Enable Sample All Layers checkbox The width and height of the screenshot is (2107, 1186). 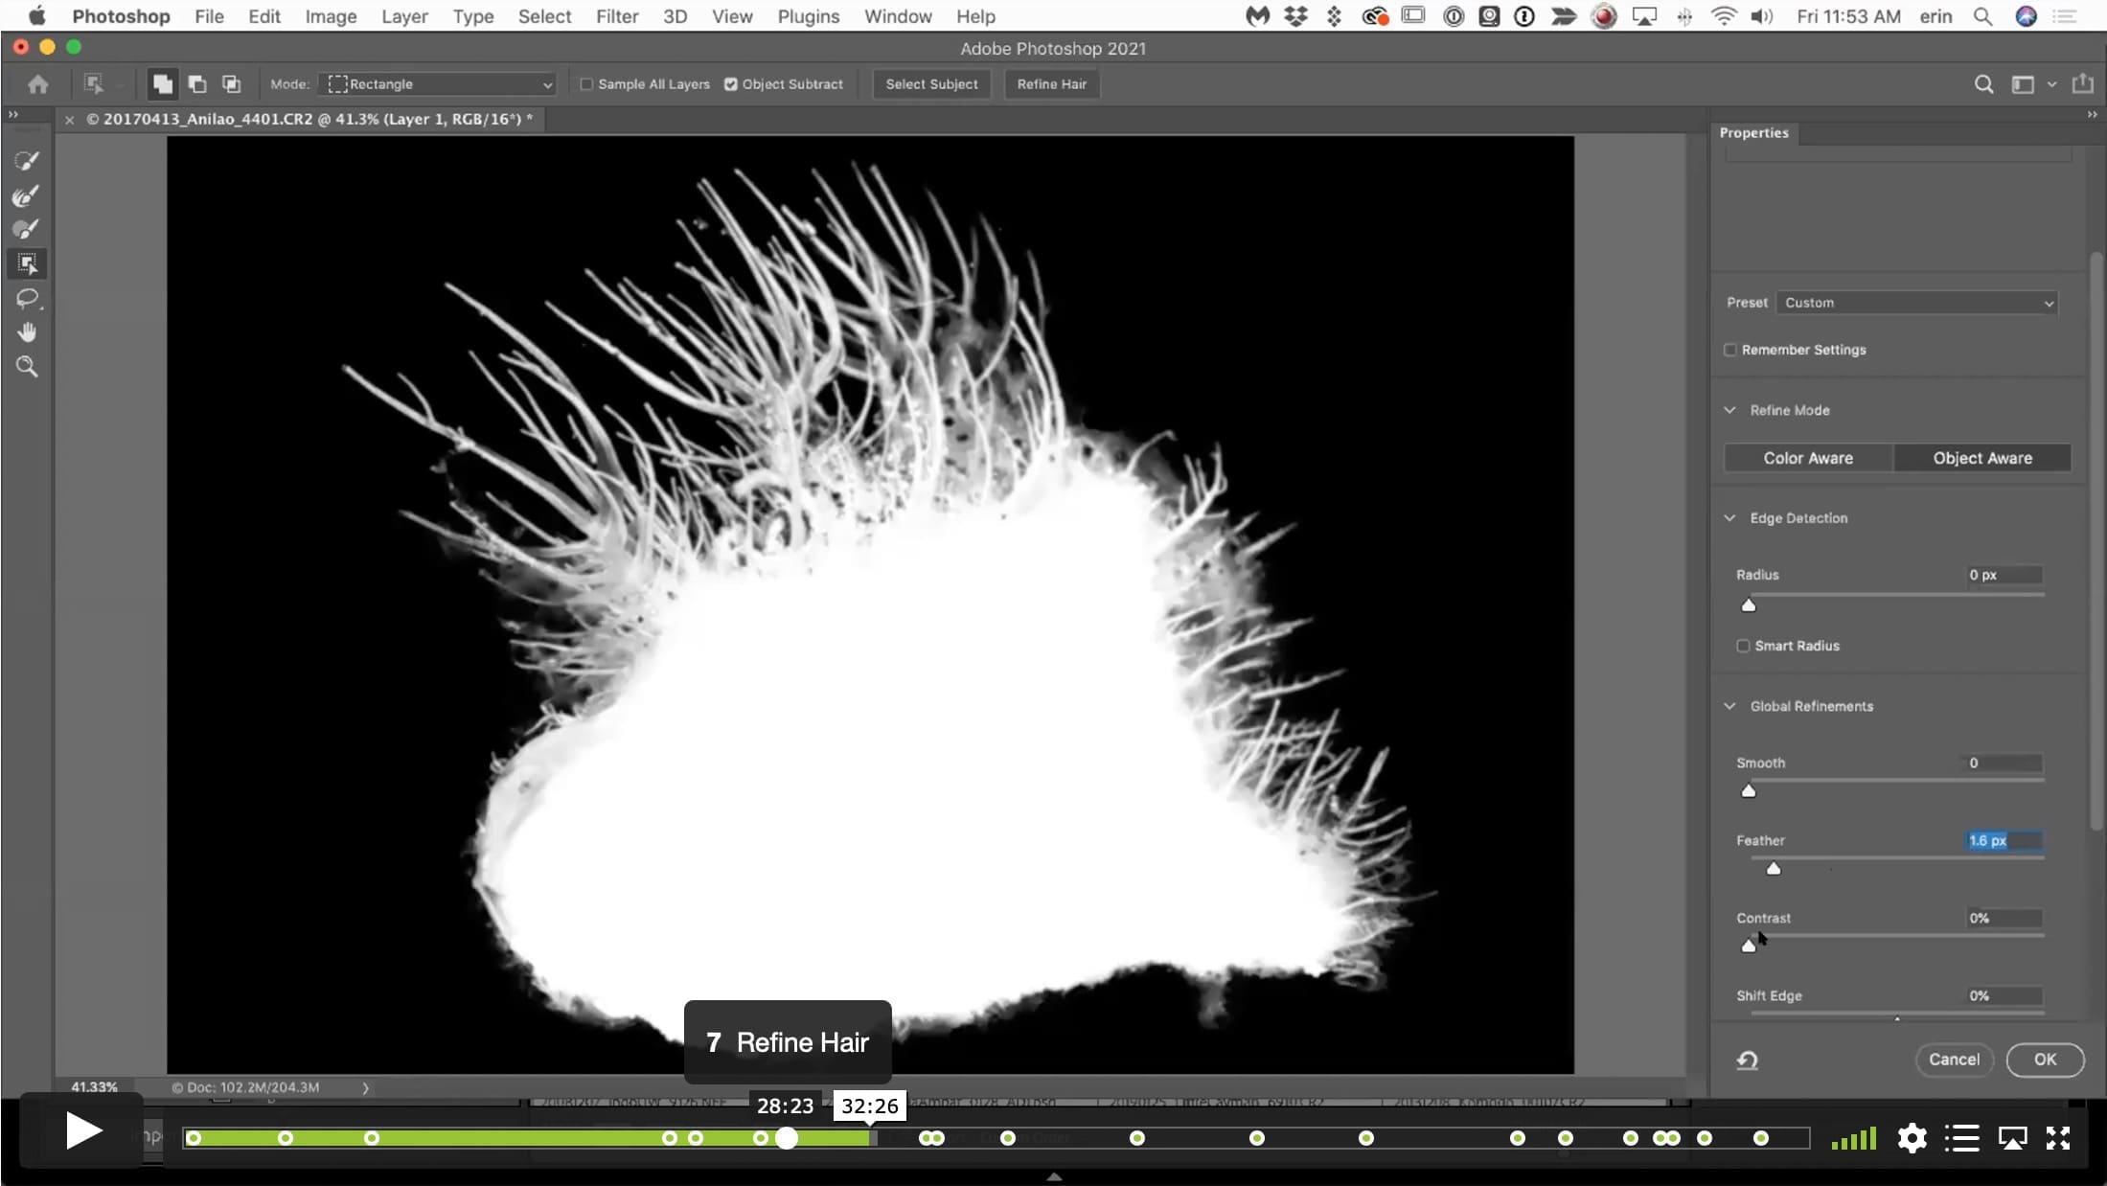coord(586,84)
